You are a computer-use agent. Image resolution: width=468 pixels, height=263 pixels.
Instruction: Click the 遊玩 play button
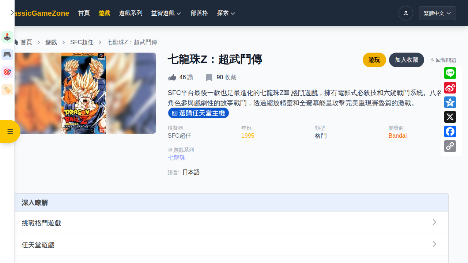(x=374, y=60)
